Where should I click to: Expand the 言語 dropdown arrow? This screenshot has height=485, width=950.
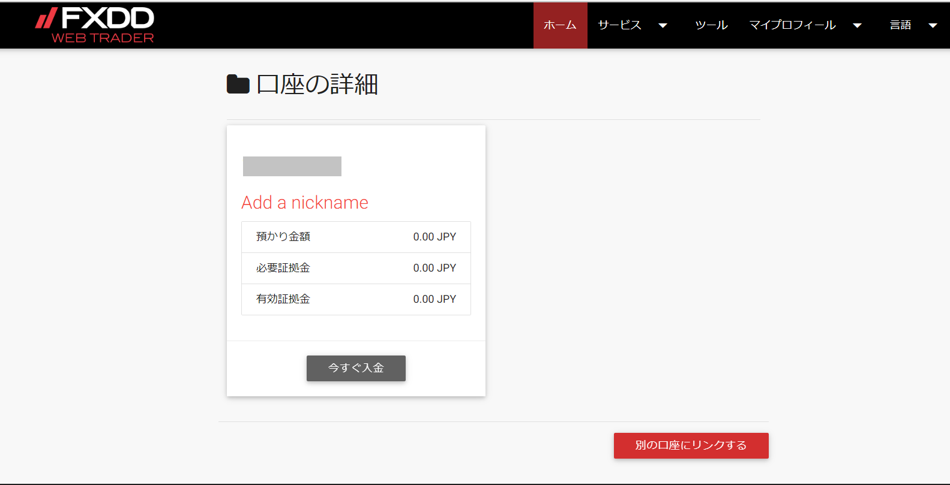pyautogui.click(x=933, y=26)
